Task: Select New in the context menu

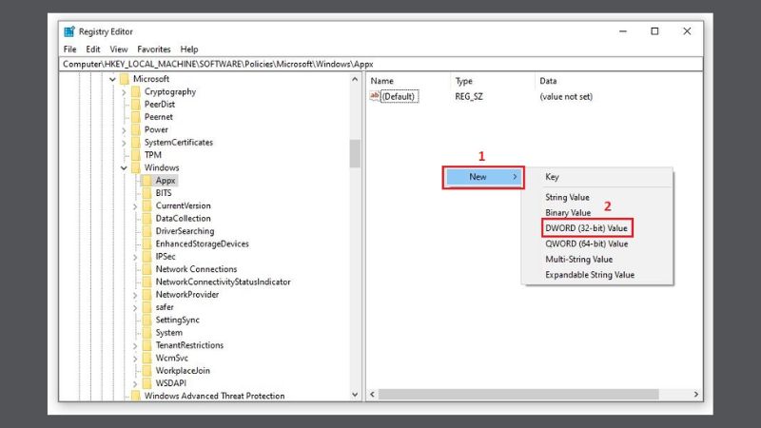Action: [x=483, y=177]
